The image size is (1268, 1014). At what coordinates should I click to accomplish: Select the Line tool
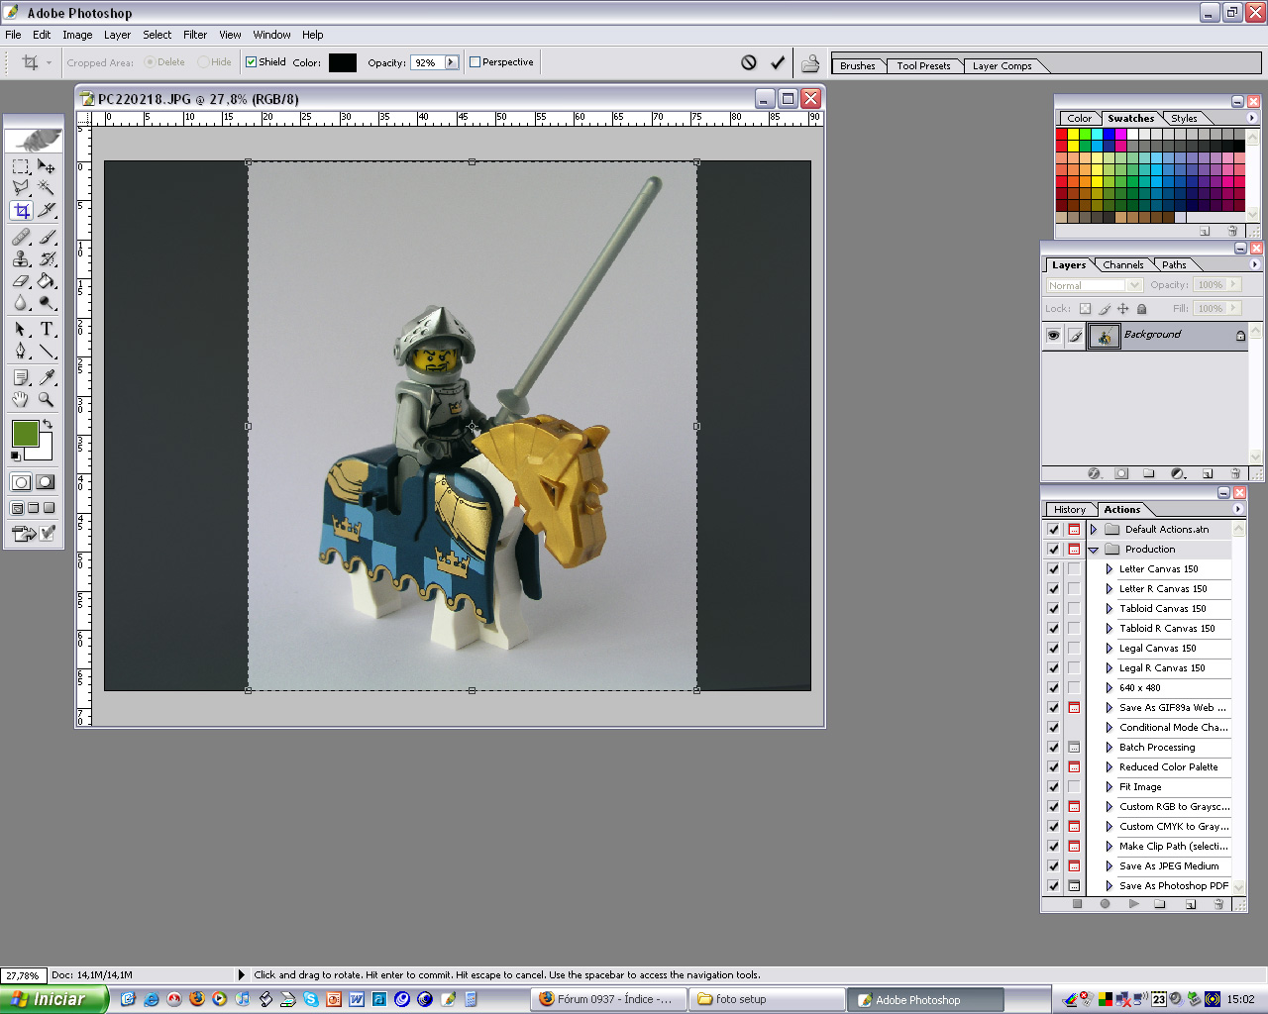click(47, 351)
